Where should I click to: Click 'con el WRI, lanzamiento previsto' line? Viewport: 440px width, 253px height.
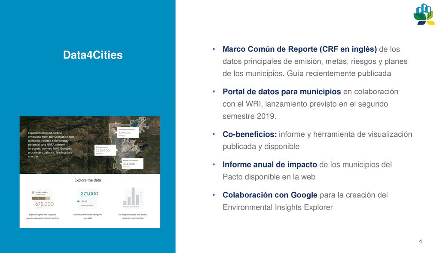click(x=305, y=104)
